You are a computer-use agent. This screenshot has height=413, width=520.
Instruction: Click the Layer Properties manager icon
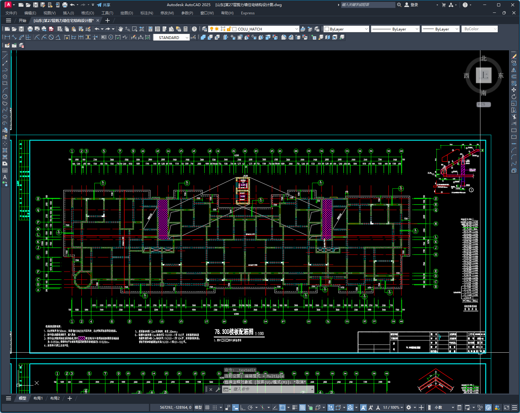(204, 29)
